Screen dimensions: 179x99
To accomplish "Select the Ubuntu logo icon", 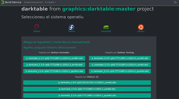I will click(141, 27).
